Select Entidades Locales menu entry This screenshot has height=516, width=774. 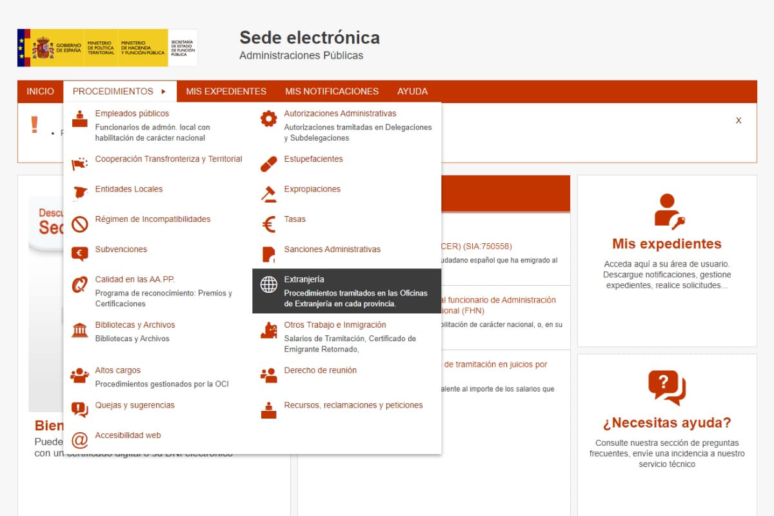(129, 189)
